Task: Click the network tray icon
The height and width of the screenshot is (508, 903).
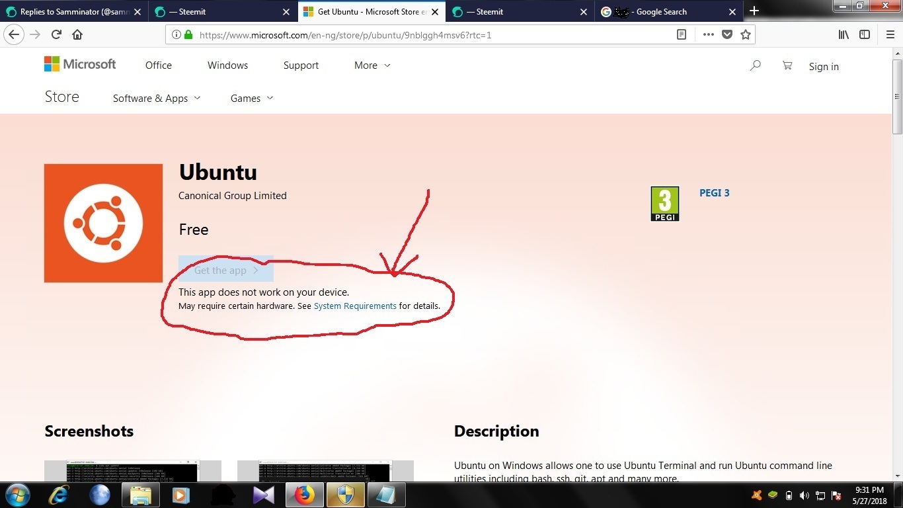Action: (x=820, y=495)
